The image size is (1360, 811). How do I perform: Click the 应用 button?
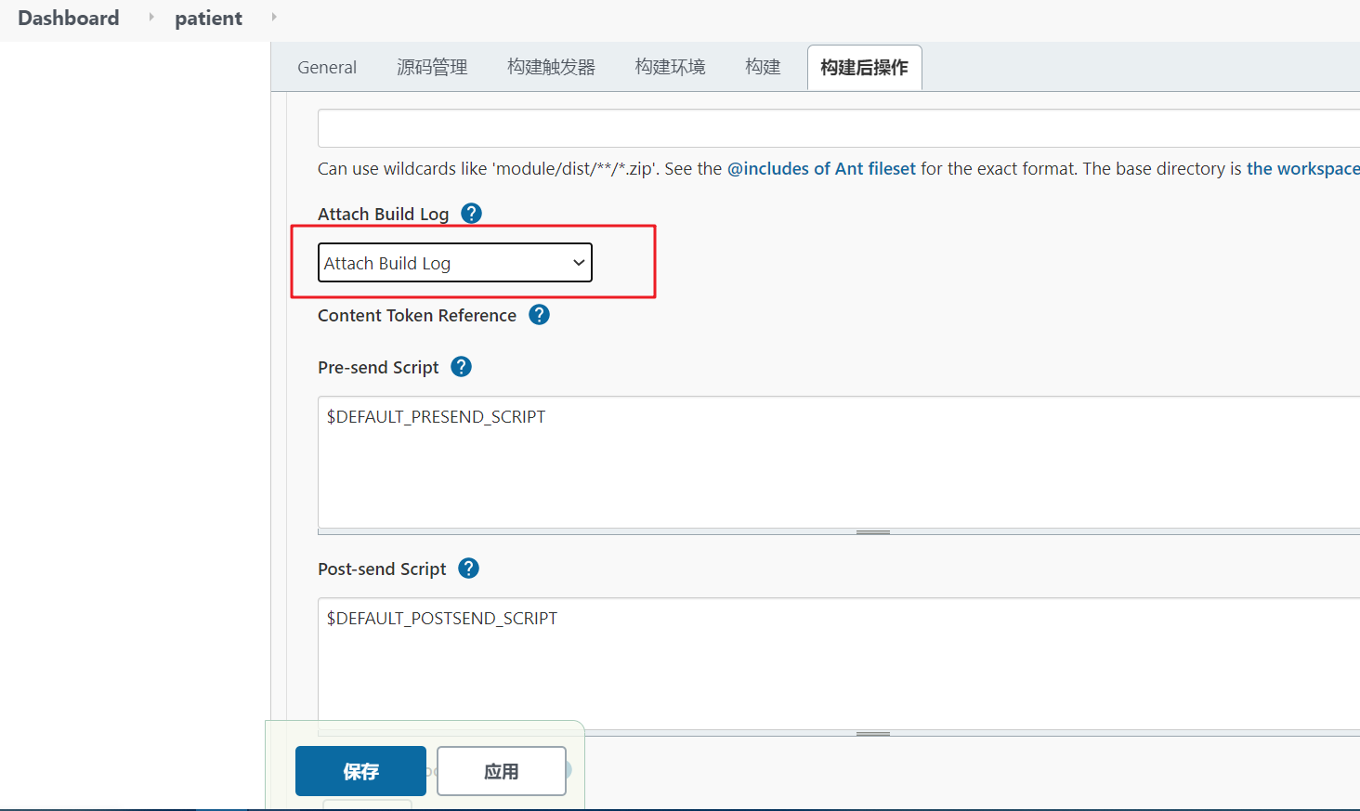click(x=502, y=771)
